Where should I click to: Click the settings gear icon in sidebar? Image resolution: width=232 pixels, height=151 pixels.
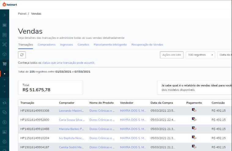pyautogui.click(x=4, y=142)
